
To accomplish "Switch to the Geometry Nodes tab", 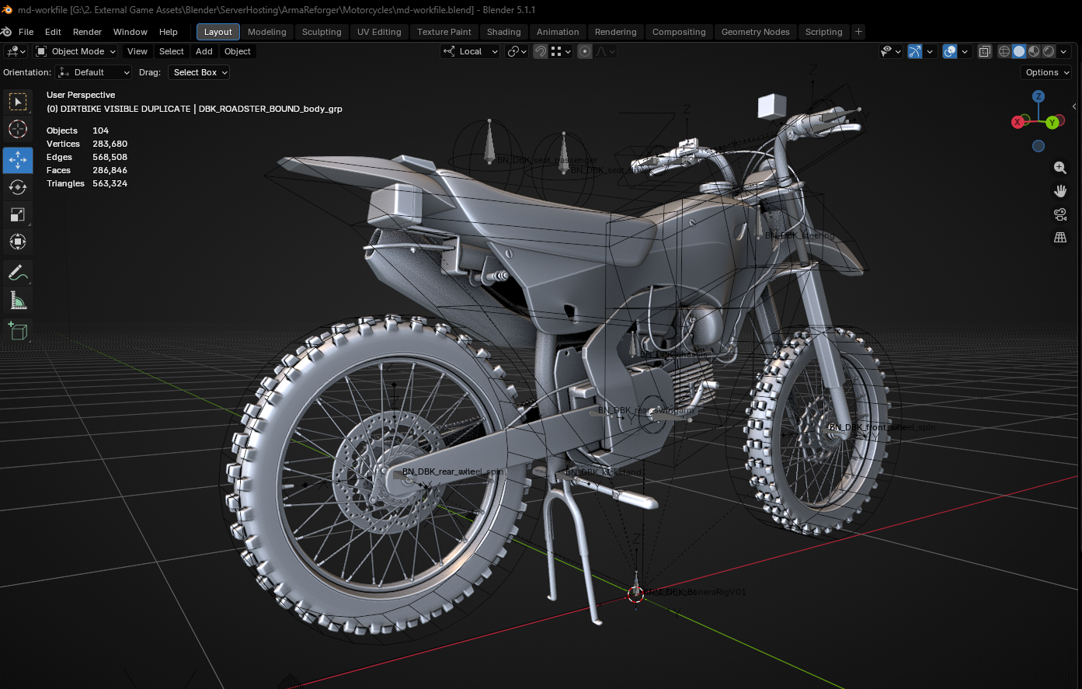I will tap(755, 32).
